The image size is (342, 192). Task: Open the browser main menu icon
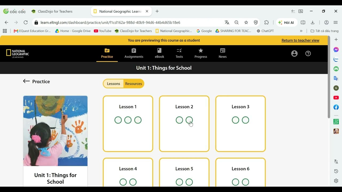[x=336, y=22]
